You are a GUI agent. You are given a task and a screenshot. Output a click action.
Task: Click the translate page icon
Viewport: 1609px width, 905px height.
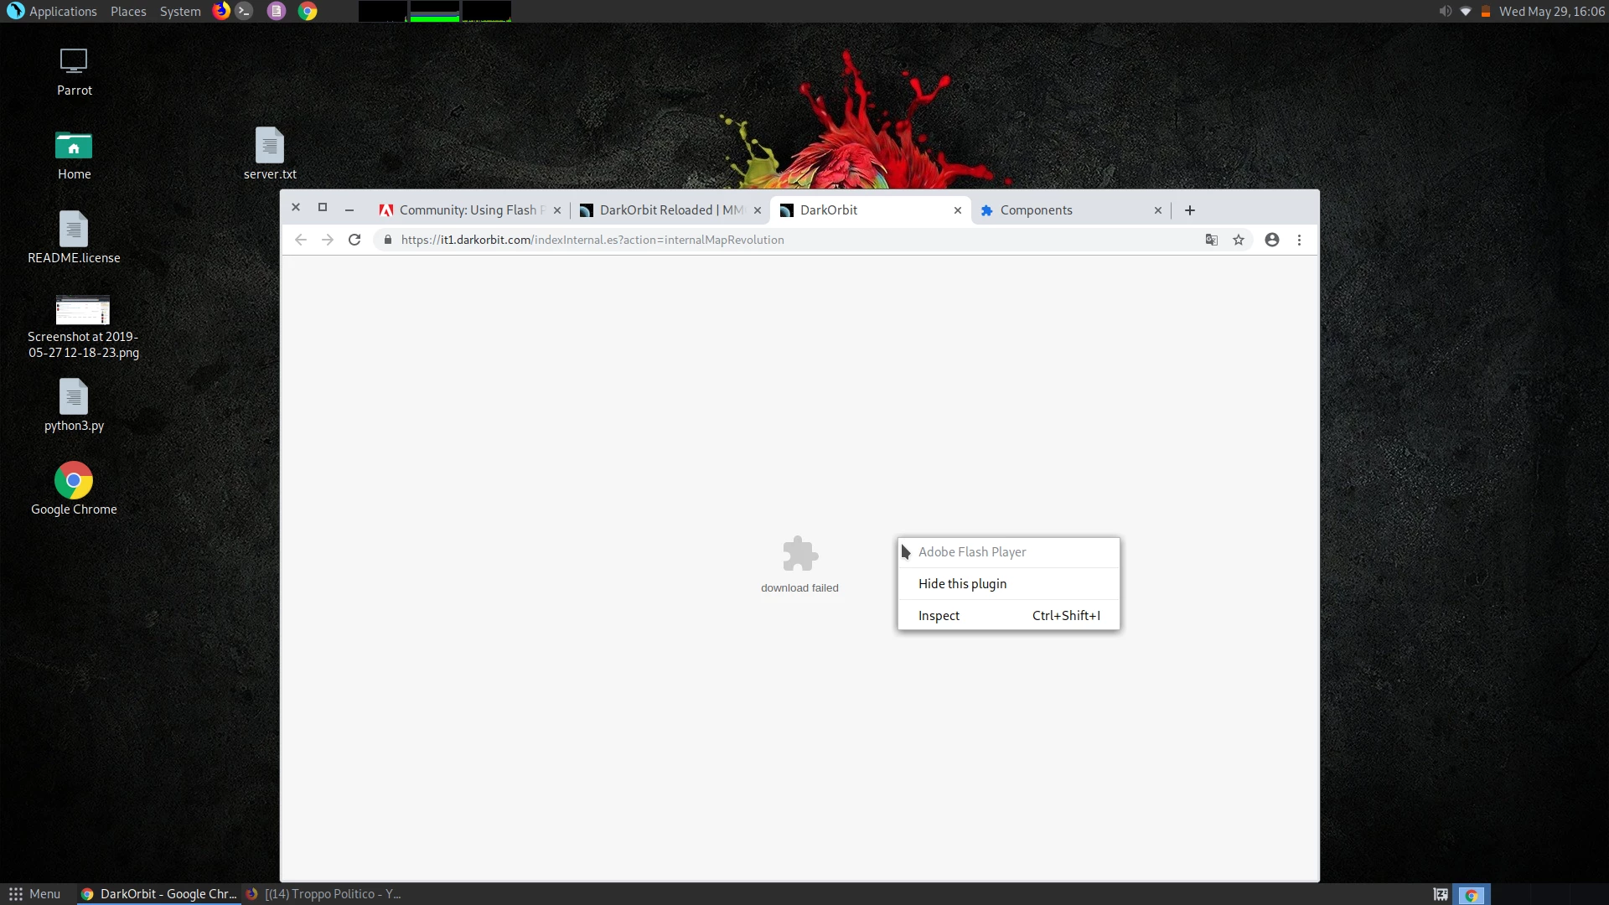click(1211, 240)
